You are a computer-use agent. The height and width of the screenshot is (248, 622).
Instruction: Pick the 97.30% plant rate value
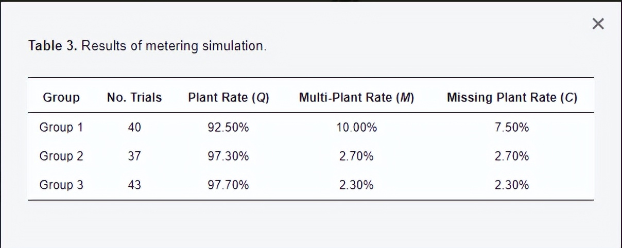(228, 156)
